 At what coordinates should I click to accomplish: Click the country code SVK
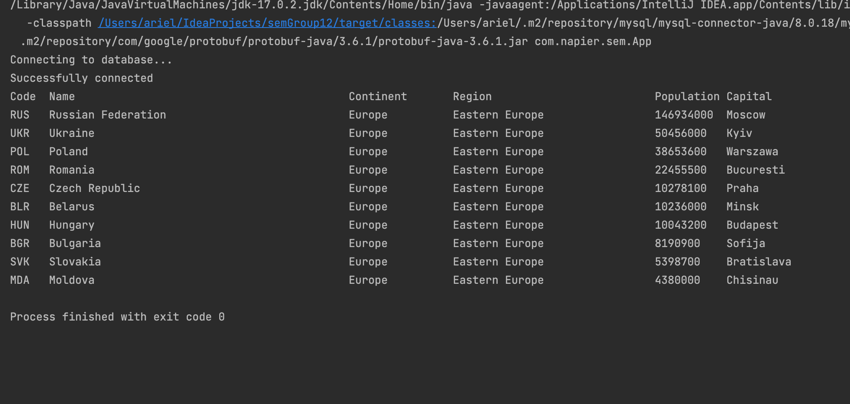(20, 262)
